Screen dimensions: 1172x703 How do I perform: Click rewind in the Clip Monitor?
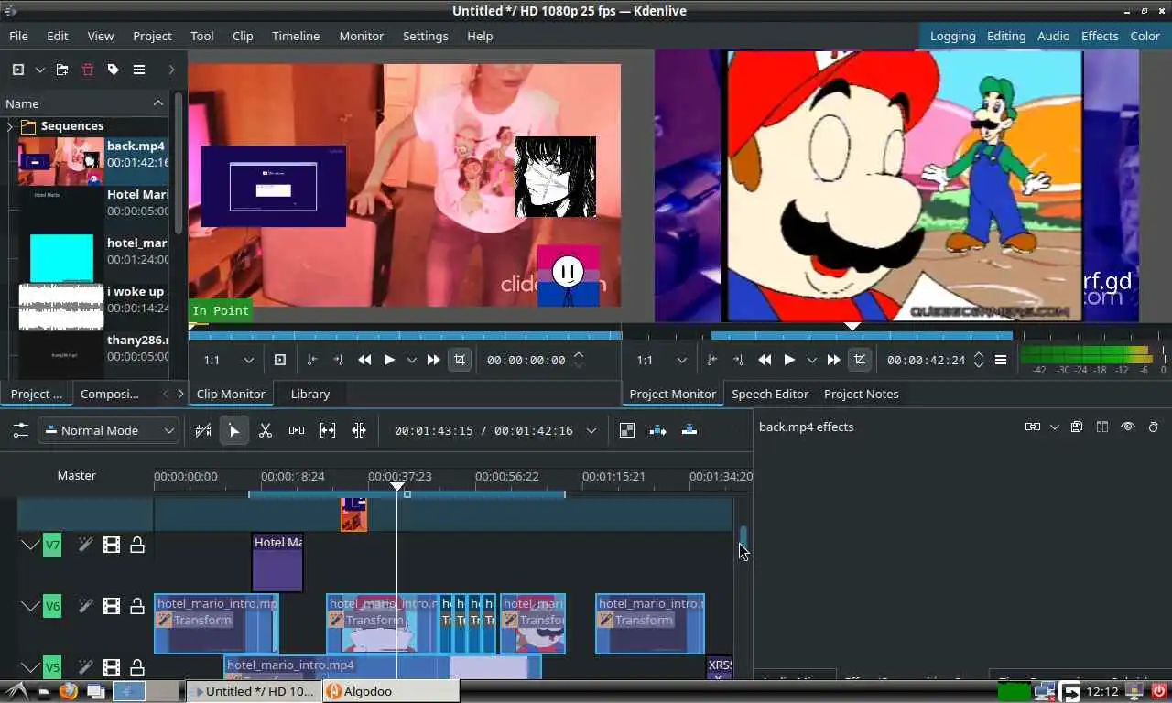[x=364, y=360]
